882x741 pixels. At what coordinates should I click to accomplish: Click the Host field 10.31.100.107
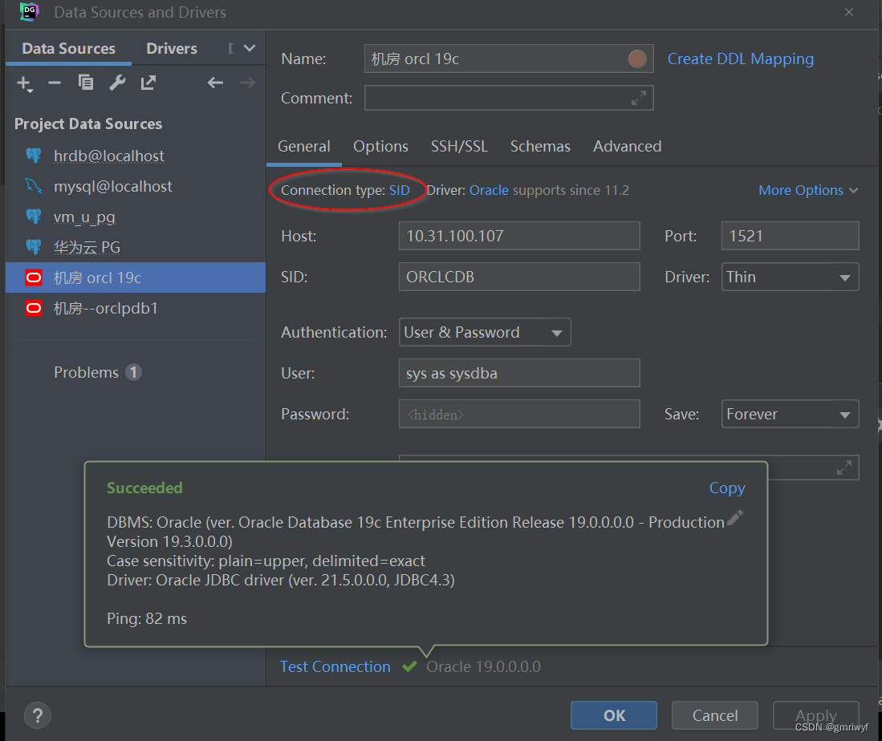[x=519, y=236]
